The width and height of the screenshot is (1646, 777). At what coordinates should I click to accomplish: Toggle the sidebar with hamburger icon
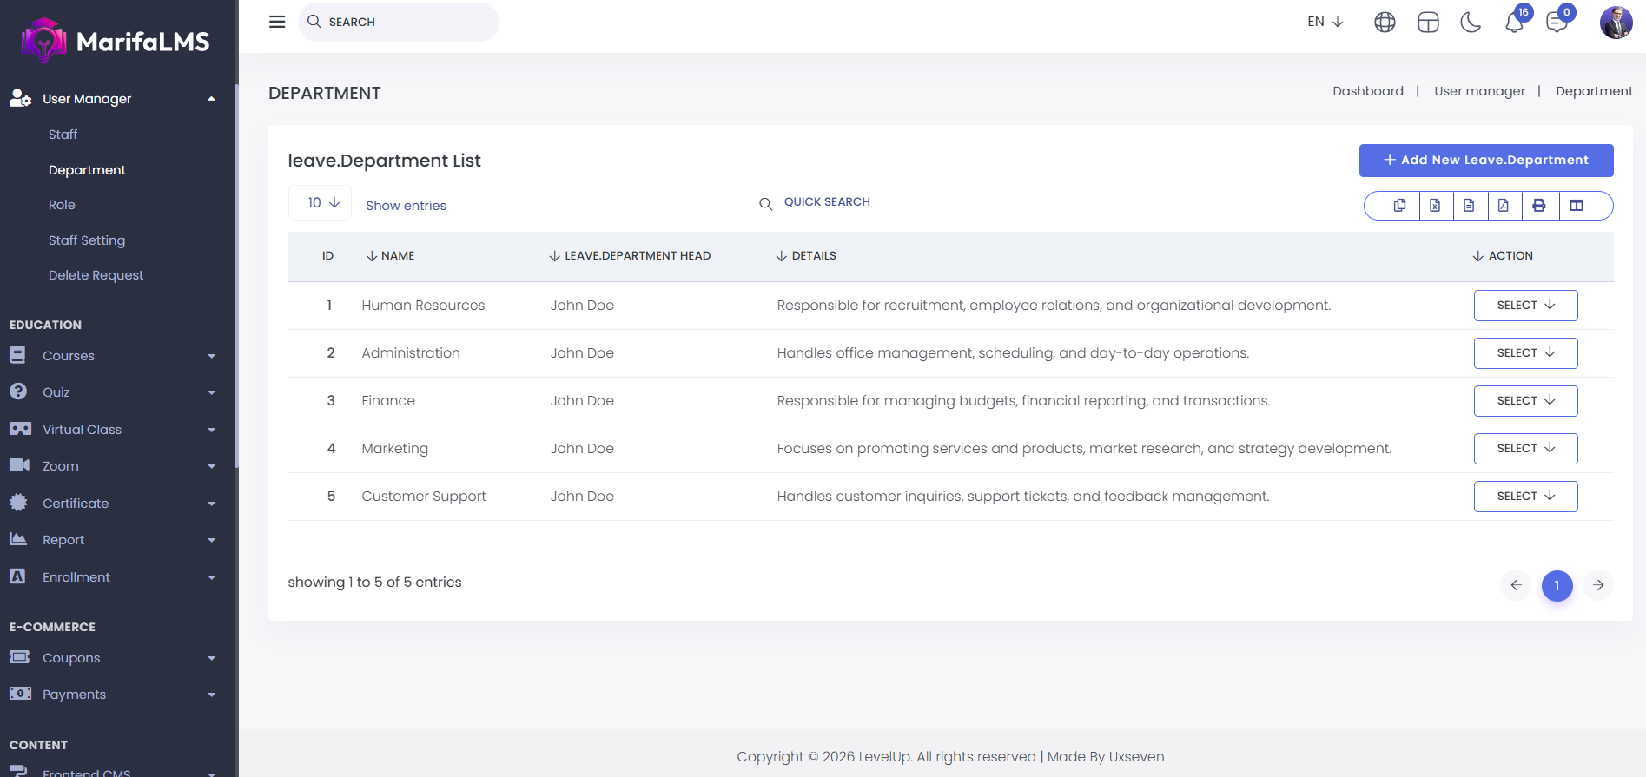(277, 22)
